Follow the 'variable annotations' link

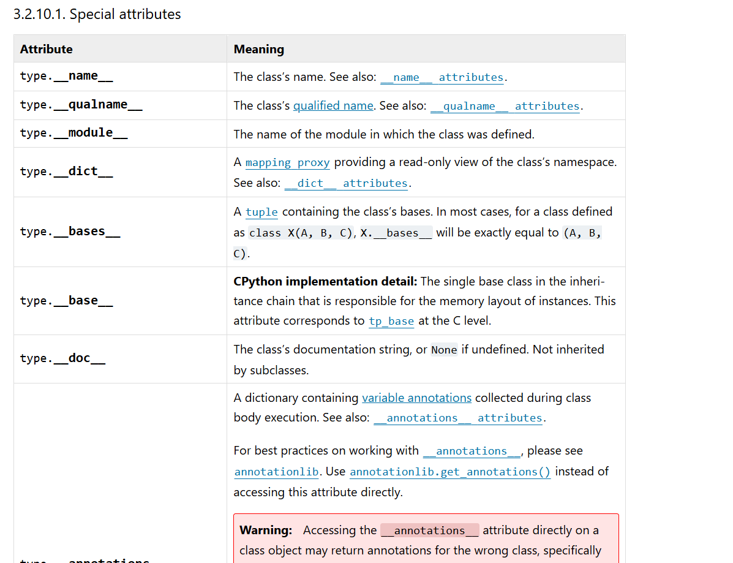pos(416,398)
